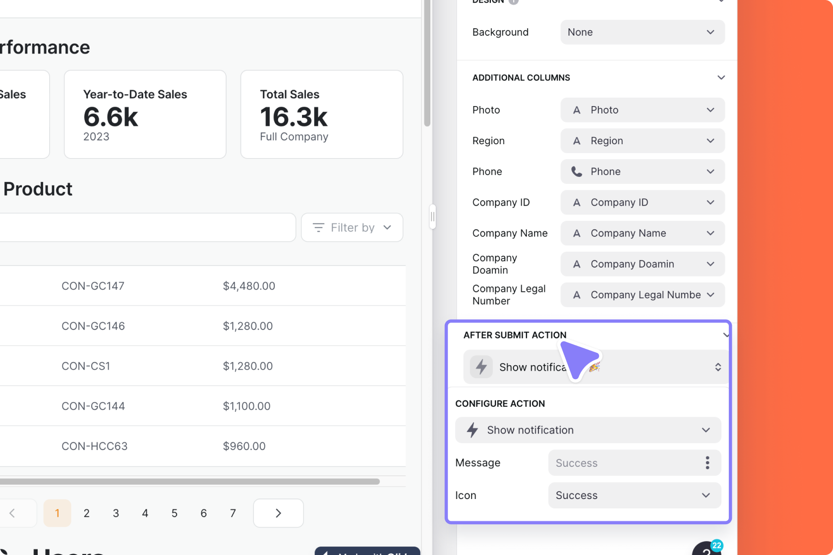Screen dimensions: 833x555
Task: Click the panel resize handle
Action: [432, 217]
